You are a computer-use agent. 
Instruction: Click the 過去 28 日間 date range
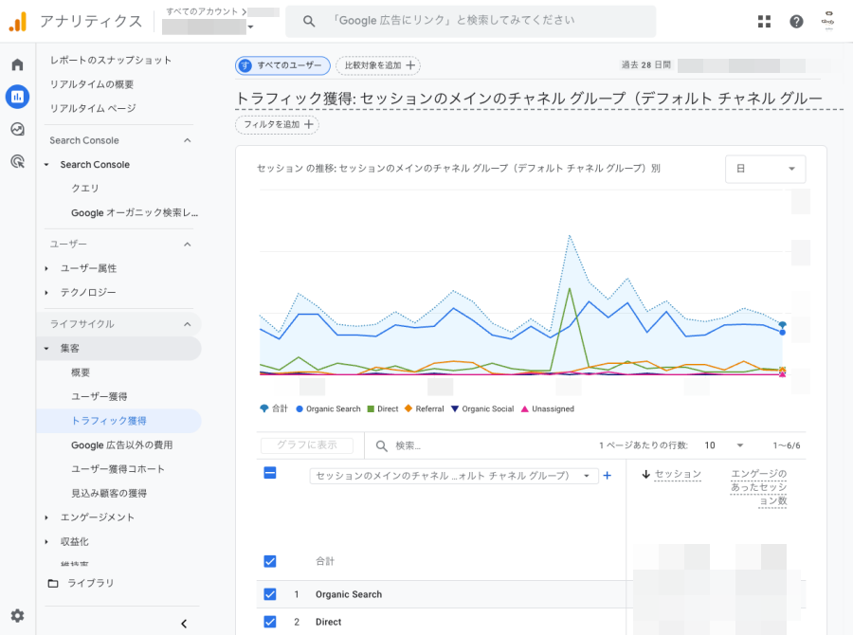646,64
